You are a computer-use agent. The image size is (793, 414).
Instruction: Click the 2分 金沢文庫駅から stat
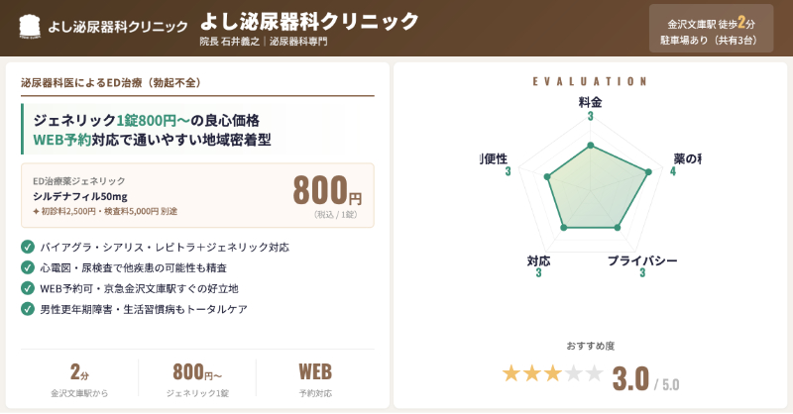[x=79, y=379]
